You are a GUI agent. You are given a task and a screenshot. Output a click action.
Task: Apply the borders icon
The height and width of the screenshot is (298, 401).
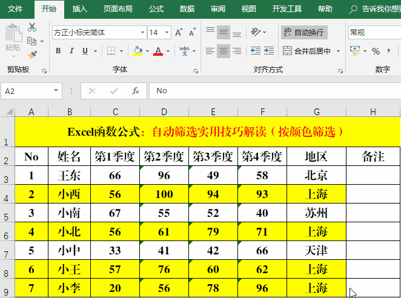tap(111, 51)
